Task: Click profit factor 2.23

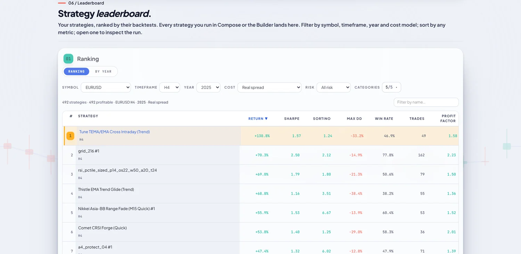Action: (x=452, y=155)
